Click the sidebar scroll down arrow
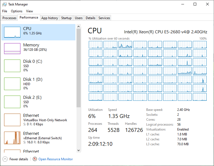Viewport: 214px width, 166px height. tap(79, 150)
